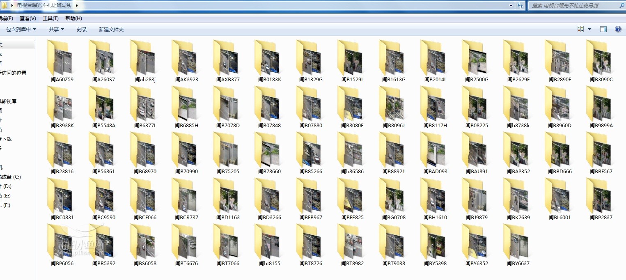Image resolution: width=626 pixels, height=280 pixels.
Task: Open the view options dropdown arrow
Action: [x=590, y=29]
